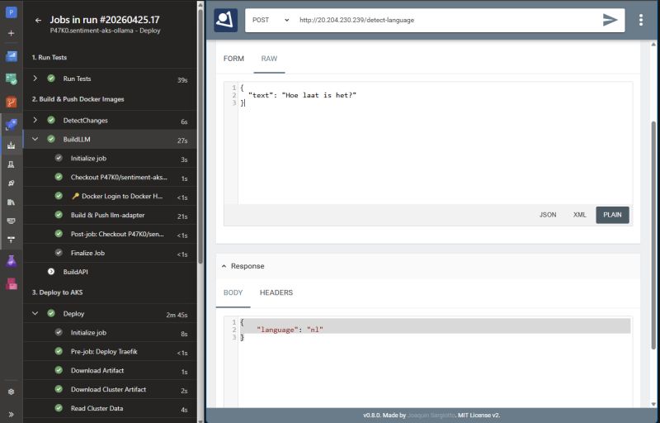
Task: Open Test Plans flask icon
Action: (12, 261)
